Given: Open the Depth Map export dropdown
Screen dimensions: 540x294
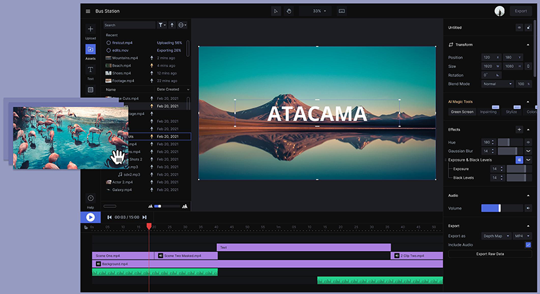Looking at the screenshot, I should pyautogui.click(x=496, y=236).
